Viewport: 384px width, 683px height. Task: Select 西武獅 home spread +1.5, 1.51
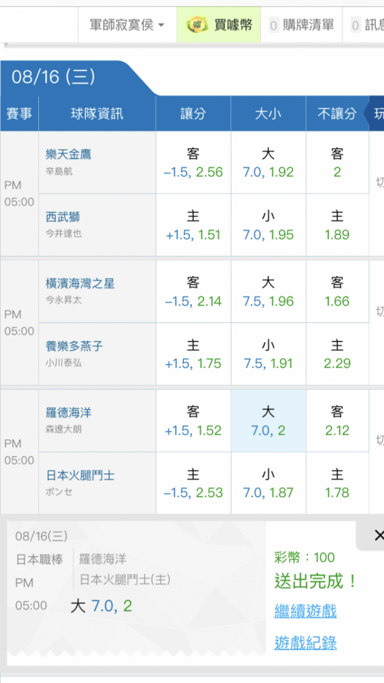click(x=193, y=225)
